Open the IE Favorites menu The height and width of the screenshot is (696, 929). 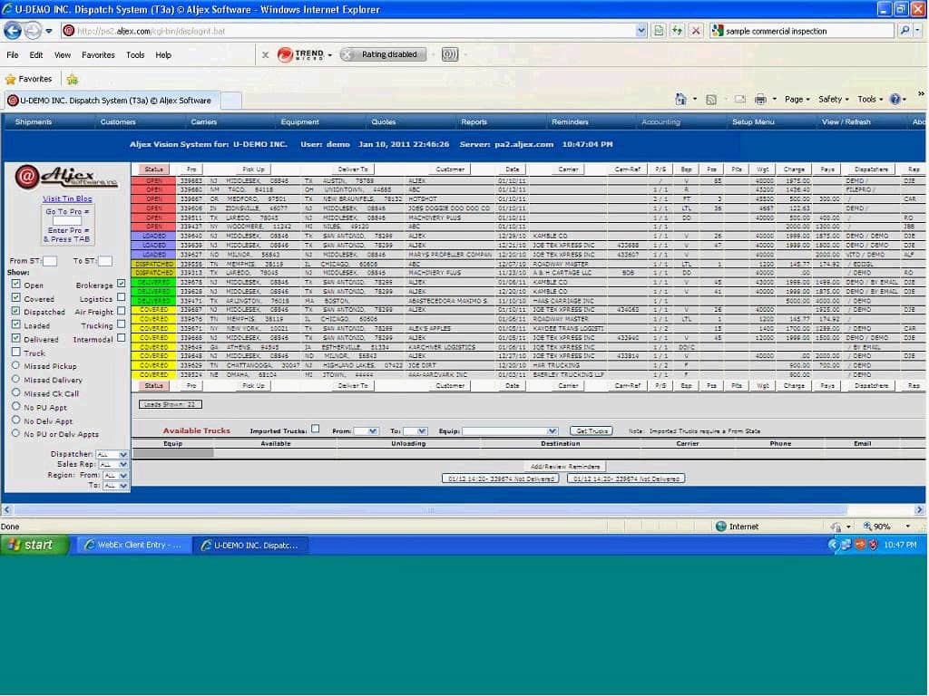click(x=98, y=55)
